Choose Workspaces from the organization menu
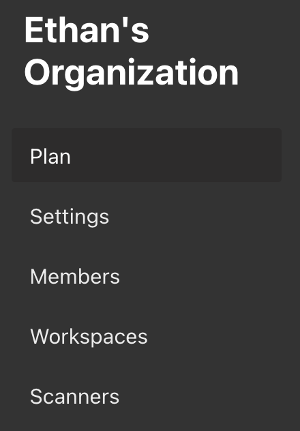 (x=147, y=336)
